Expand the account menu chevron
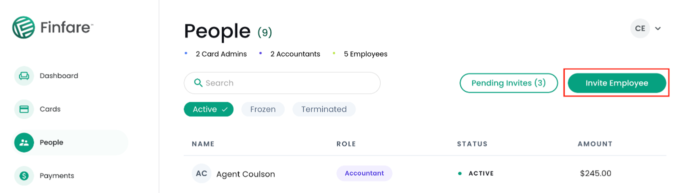The height and width of the screenshot is (193, 682). pyautogui.click(x=658, y=28)
